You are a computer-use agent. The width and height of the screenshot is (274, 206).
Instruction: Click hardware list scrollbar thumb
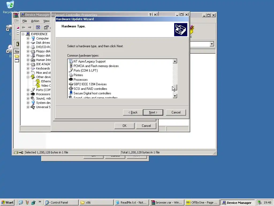(175, 87)
